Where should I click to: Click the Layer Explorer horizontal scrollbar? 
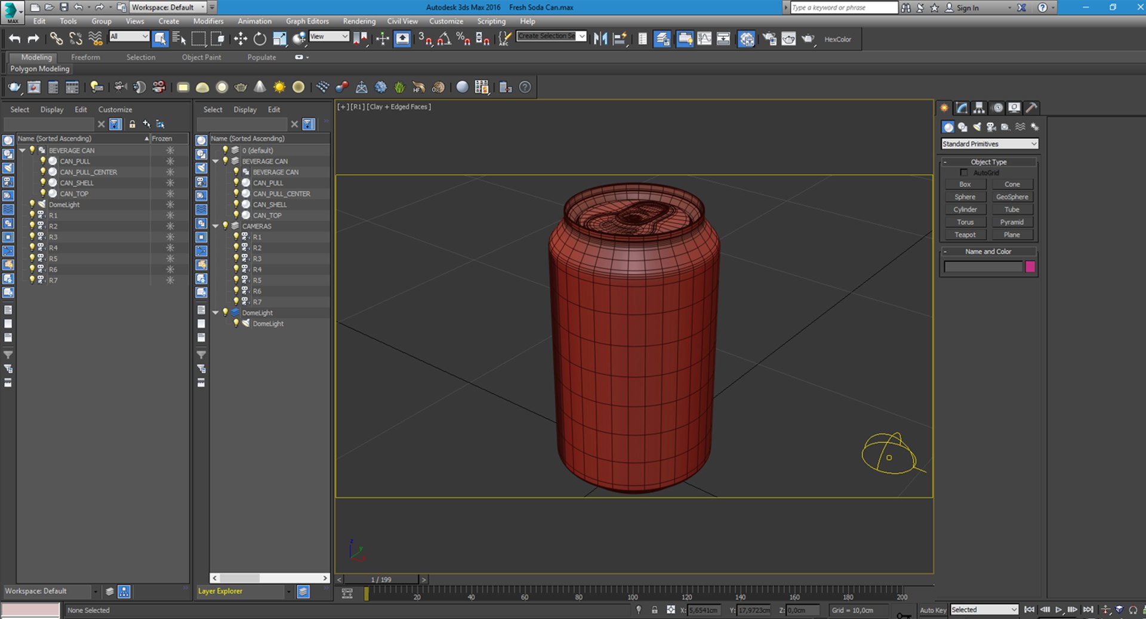tap(270, 578)
